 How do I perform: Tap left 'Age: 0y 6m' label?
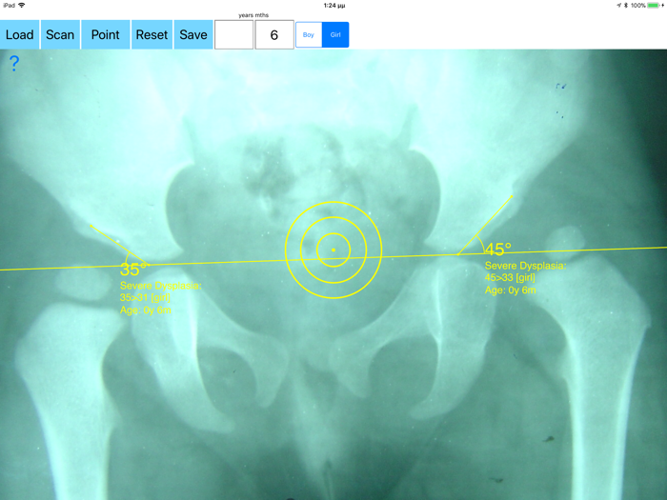146,310
